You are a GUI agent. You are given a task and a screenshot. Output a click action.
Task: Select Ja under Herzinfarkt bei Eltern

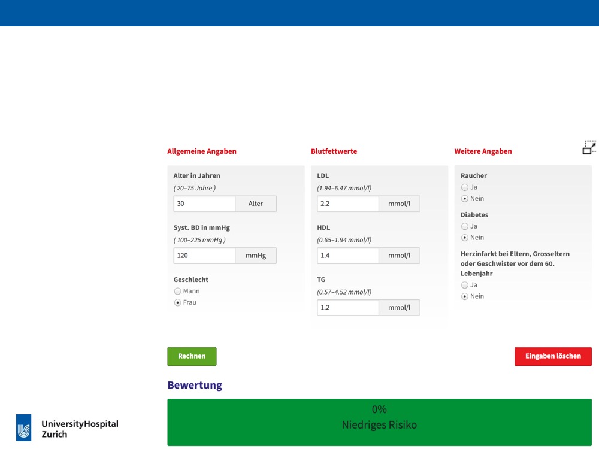pyautogui.click(x=465, y=285)
